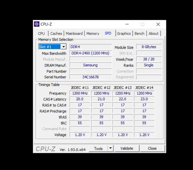Select the Slot #1 combo box text
This screenshot has width=193, height=170.
[50, 47]
